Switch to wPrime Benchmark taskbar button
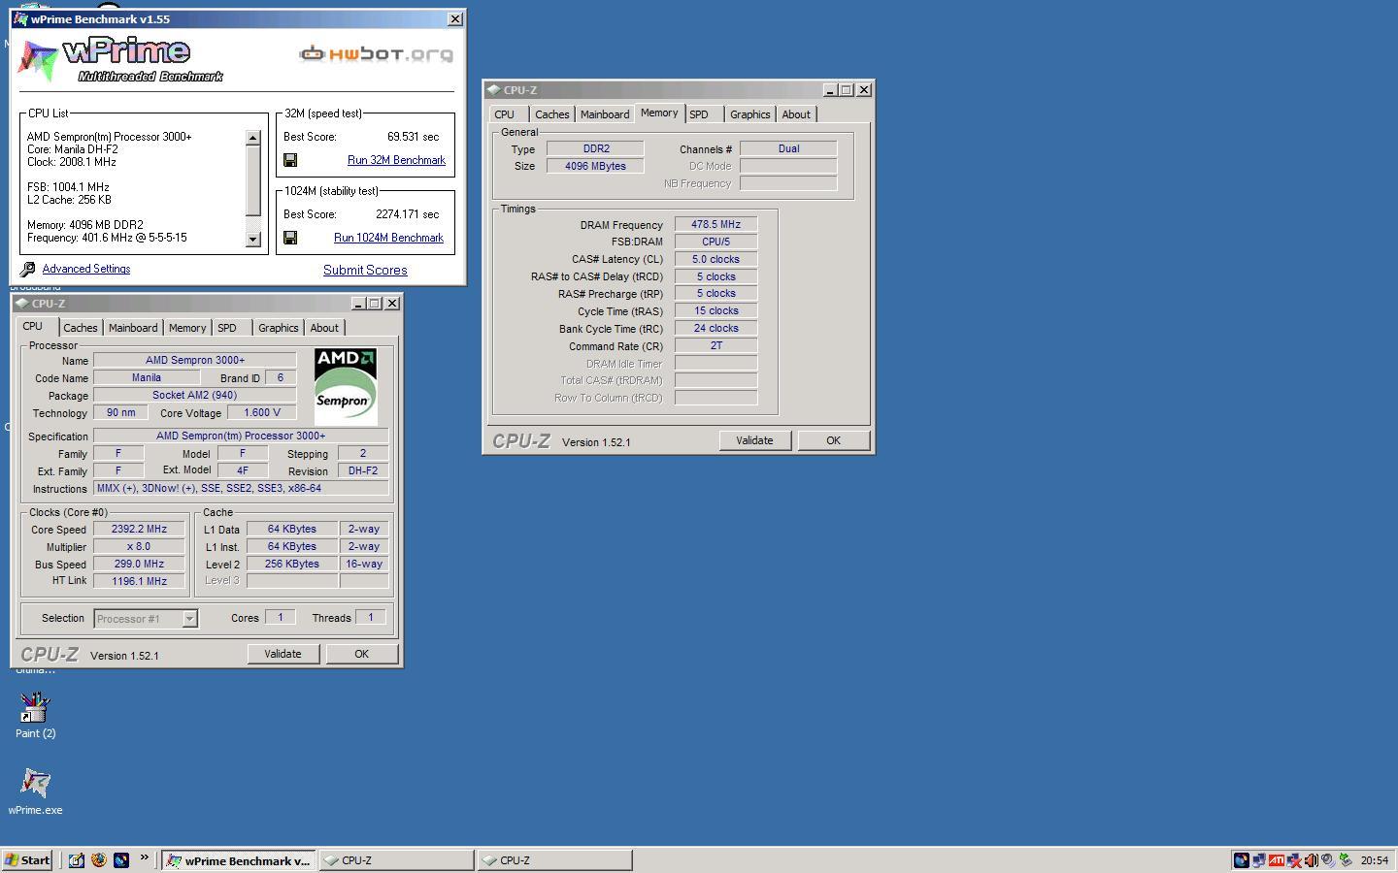This screenshot has height=873, width=1398. pos(239,860)
